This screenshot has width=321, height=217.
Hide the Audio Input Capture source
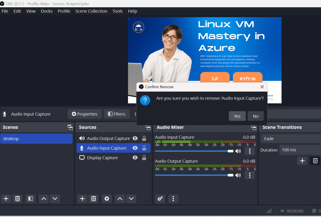(135, 148)
